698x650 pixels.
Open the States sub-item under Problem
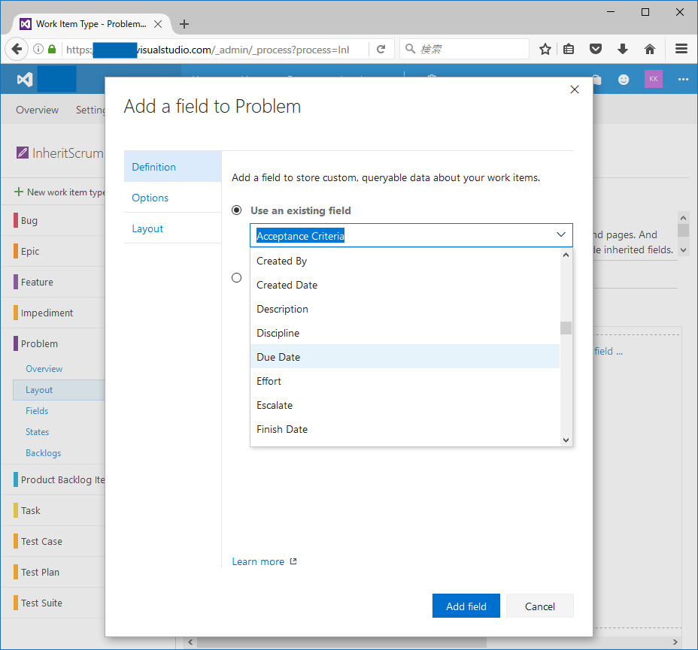click(37, 431)
